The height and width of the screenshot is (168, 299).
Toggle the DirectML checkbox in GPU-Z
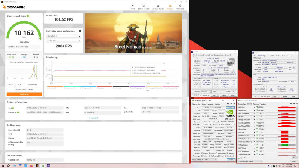click(x=228, y=153)
